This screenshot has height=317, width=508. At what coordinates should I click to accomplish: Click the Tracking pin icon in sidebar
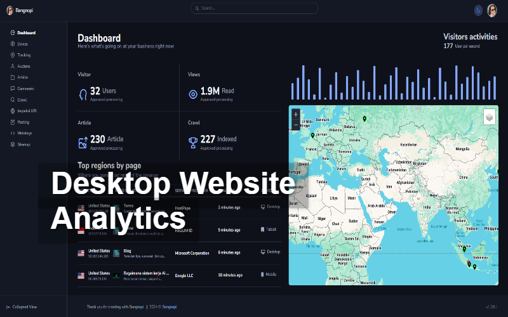coord(13,55)
